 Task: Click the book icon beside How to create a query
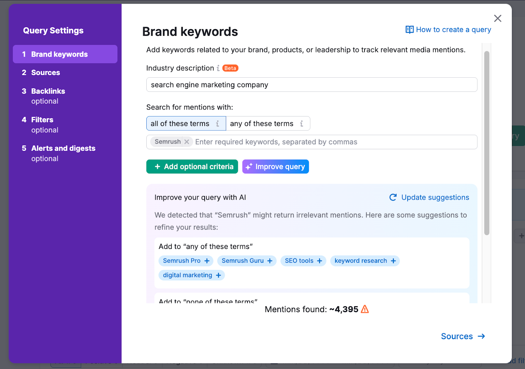click(x=409, y=30)
